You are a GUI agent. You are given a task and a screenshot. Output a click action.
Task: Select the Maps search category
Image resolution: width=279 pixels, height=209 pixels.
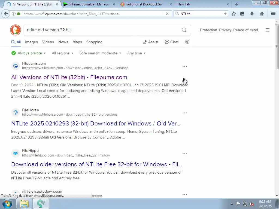(x=77, y=42)
